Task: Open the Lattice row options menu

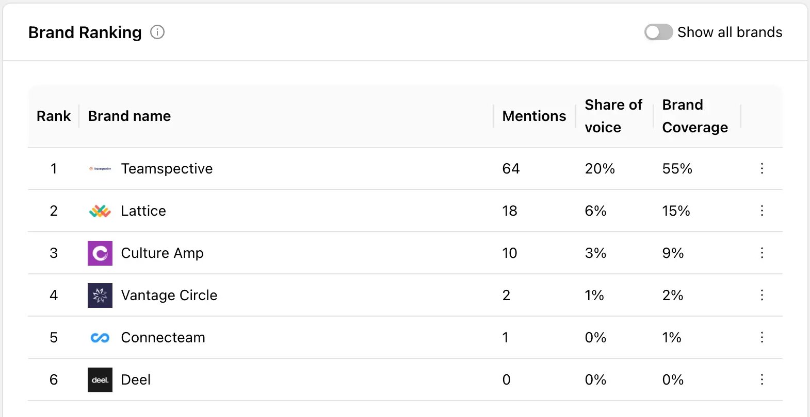Action: [762, 211]
